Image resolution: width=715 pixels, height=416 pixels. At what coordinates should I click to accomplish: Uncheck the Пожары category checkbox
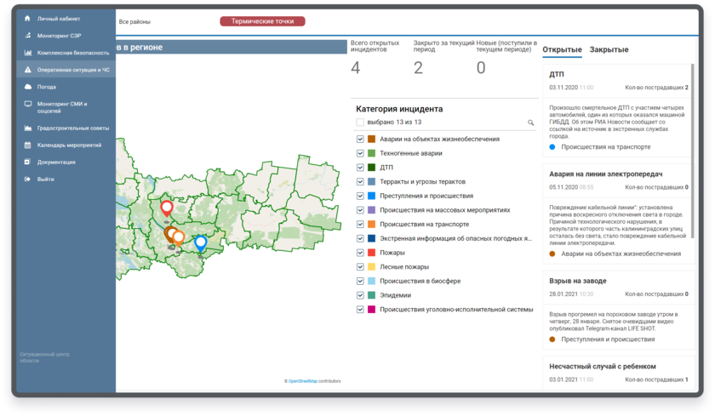(x=361, y=253)
